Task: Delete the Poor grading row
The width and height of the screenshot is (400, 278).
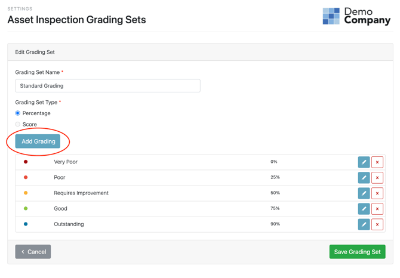Action: tap(377, 178)
